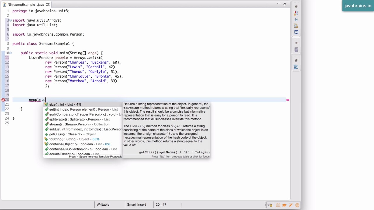Close the StreamsExample1.java editor tab
Image resolution: width=374 pixels, height=210 pixels.
(x=48, y=5)
